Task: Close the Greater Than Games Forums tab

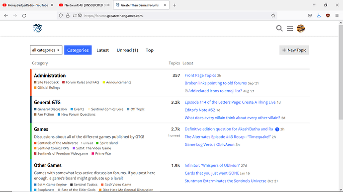Action: coord(165,5)
